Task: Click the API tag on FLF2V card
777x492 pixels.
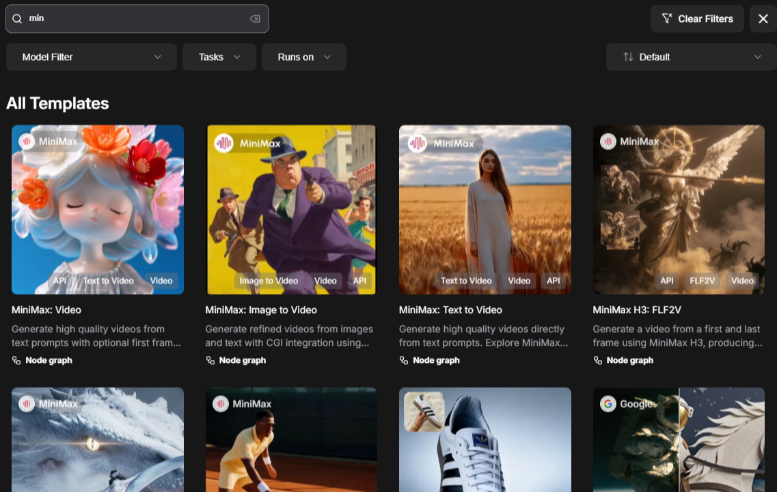Action: pyautogui.click(x=667, y=281)
